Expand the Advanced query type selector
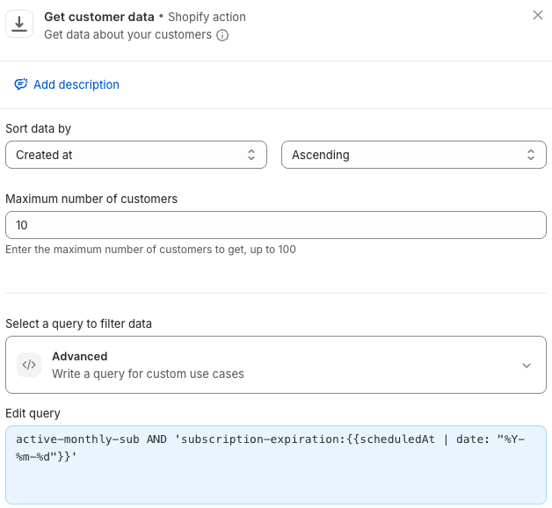This screenshot has width=552, height=508. coord(276,365)
